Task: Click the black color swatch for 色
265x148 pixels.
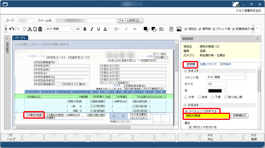Action: pyautogui.click(x=215, y=91)
